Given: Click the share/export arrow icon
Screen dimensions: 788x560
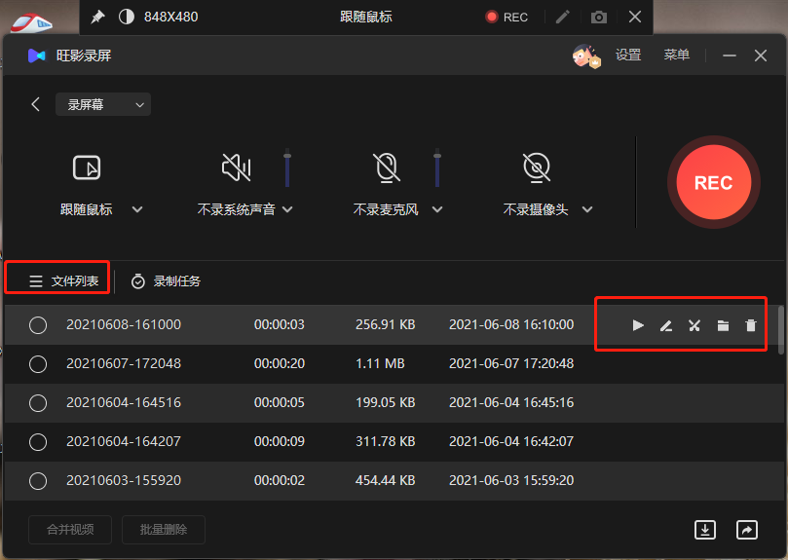Looking at the screenshot, I should pos(747,530).
